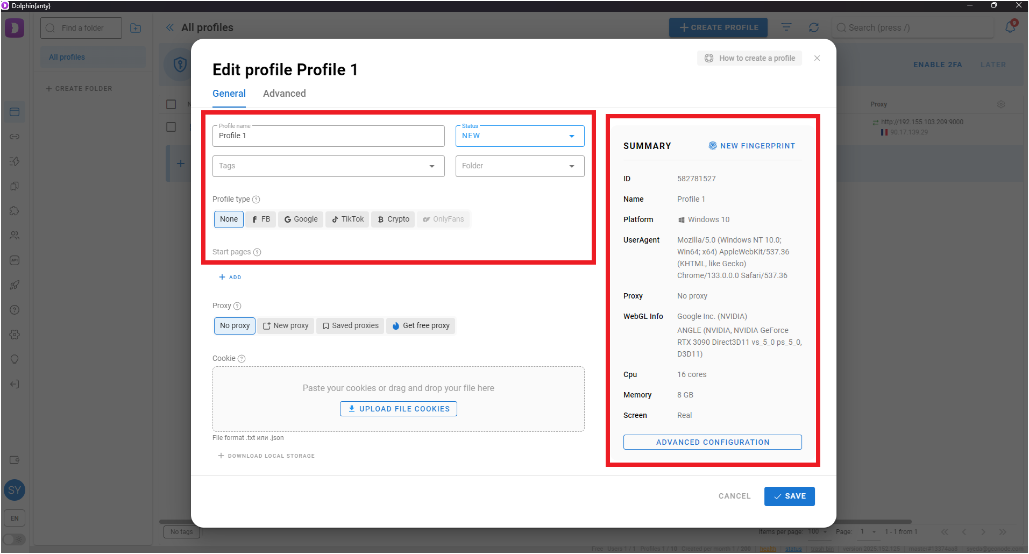Open the filter icon near Create Profile
This screenshot has width=1029, height=554.
coord(786,27)
